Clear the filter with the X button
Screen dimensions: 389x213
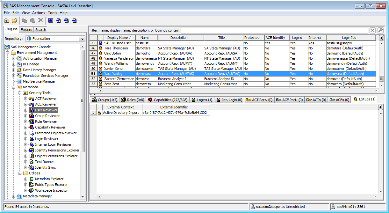point(372,30)
